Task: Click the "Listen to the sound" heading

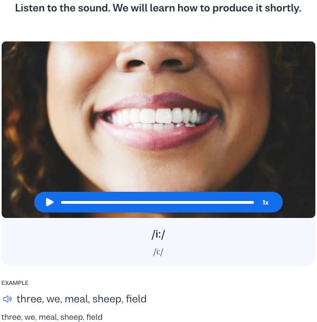Action: click(158, 8)
